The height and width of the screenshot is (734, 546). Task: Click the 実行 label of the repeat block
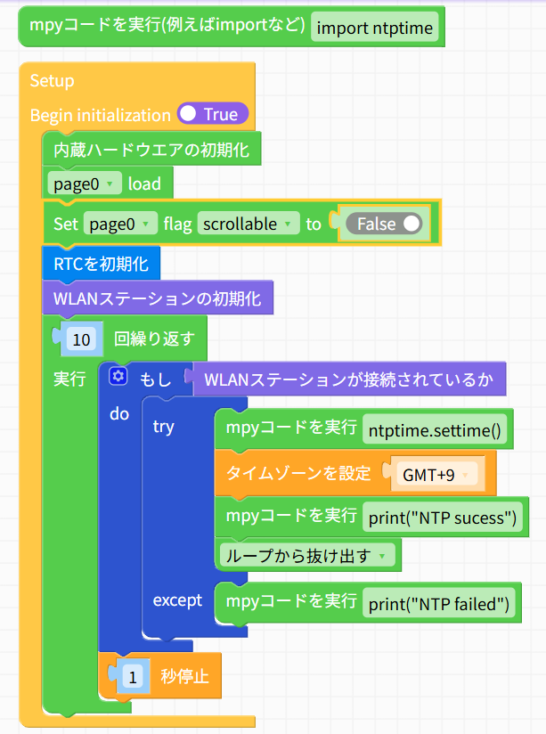69,379
